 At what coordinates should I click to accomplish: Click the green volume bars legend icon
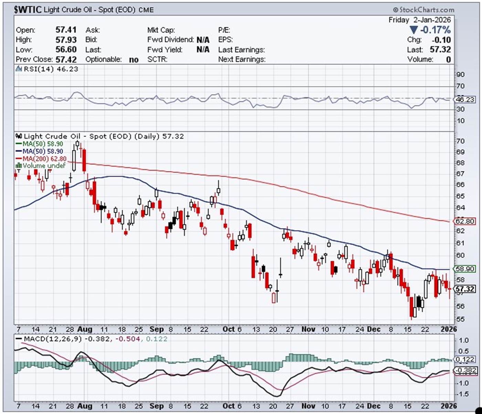point(19,166)
